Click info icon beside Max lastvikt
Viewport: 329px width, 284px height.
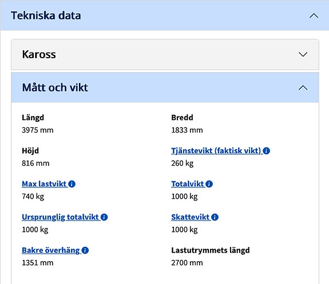tap(72, 184)
